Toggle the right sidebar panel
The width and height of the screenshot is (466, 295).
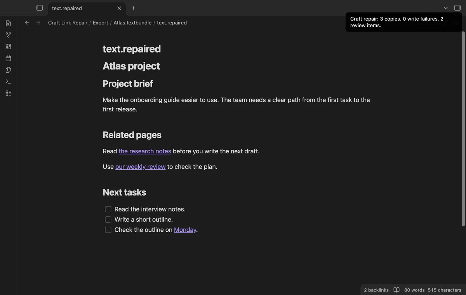(457, 8)
